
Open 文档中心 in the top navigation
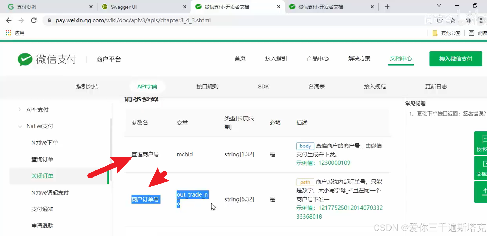401,58
